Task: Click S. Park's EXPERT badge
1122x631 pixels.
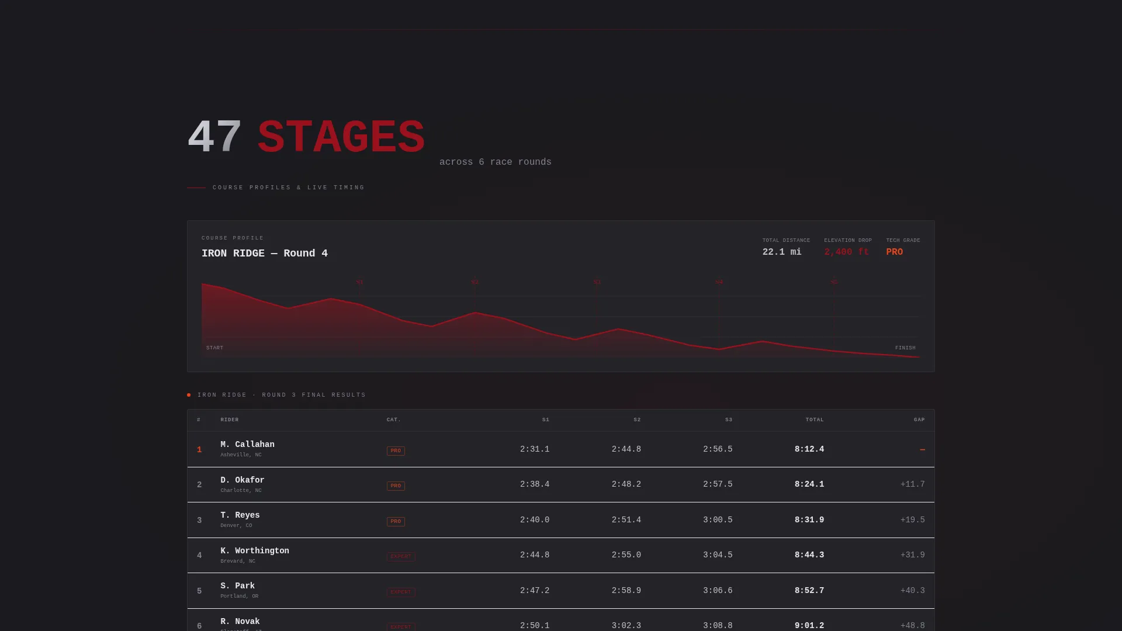Action: point(401,592)
